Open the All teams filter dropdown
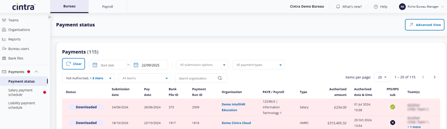Image resolution: width=447 pixels, height=129 pixels. pos(145,78)
